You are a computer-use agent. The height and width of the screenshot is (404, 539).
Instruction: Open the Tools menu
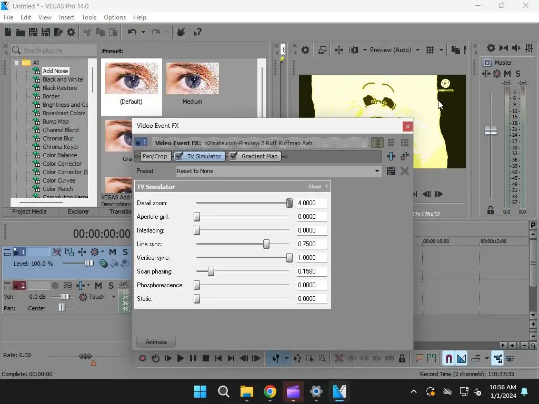(88, 17)
